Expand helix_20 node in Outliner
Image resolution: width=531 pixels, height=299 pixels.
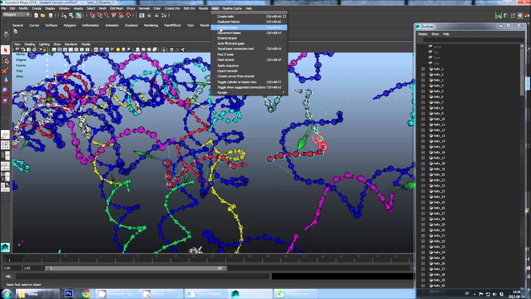point(423,174)
